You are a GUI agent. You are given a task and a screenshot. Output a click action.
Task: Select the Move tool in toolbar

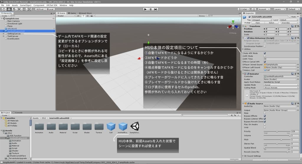tap(9, 9)
